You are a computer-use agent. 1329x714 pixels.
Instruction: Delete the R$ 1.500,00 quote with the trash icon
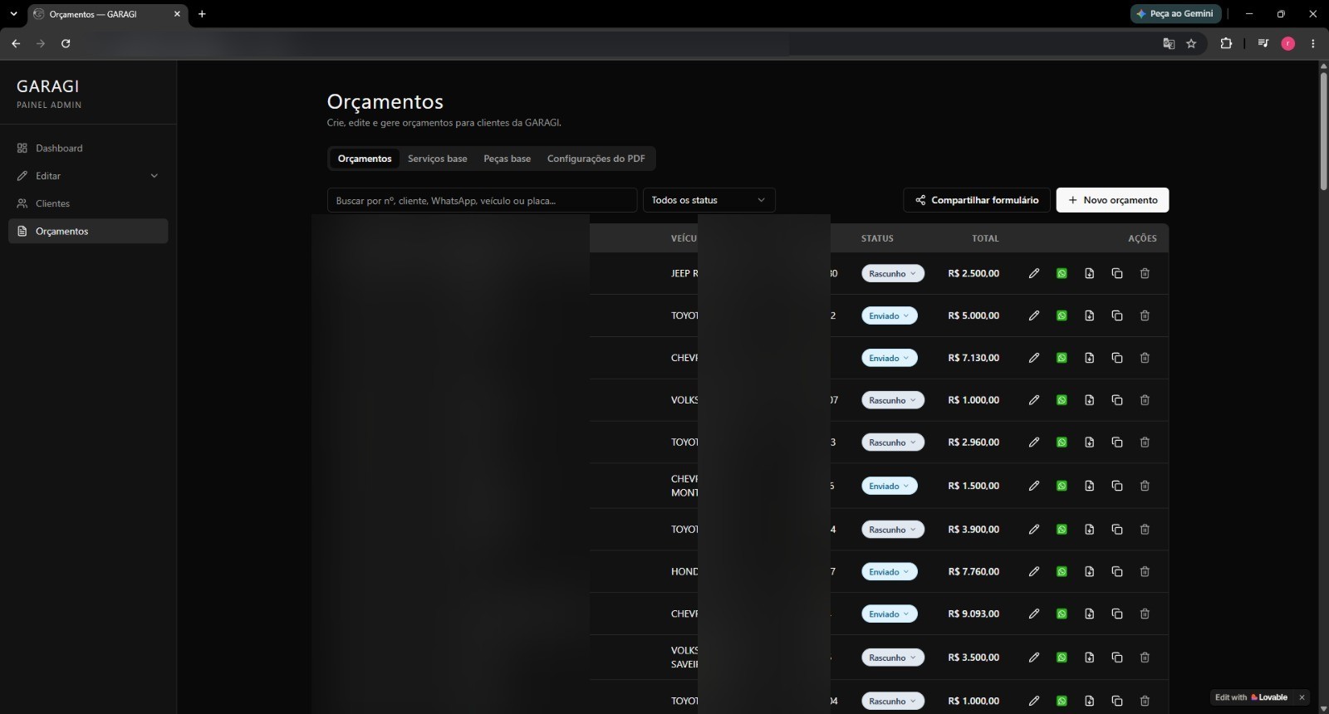1145,486
